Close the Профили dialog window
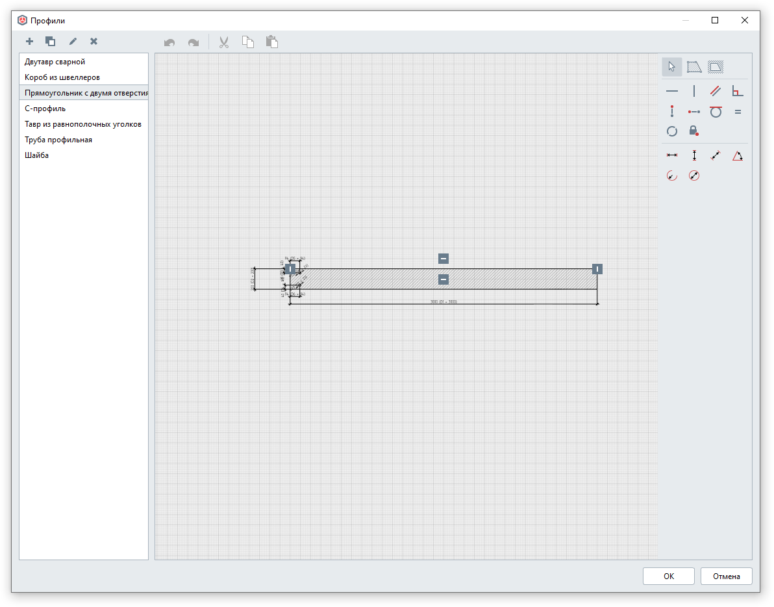 point(745,20)
